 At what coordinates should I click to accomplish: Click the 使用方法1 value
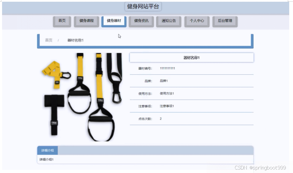click(x=167, y=94)
